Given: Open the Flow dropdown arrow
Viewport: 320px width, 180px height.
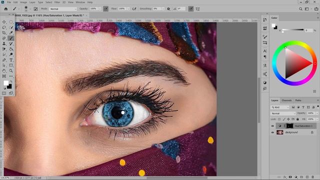Looking at the screenshot, I should coord(128,9).
